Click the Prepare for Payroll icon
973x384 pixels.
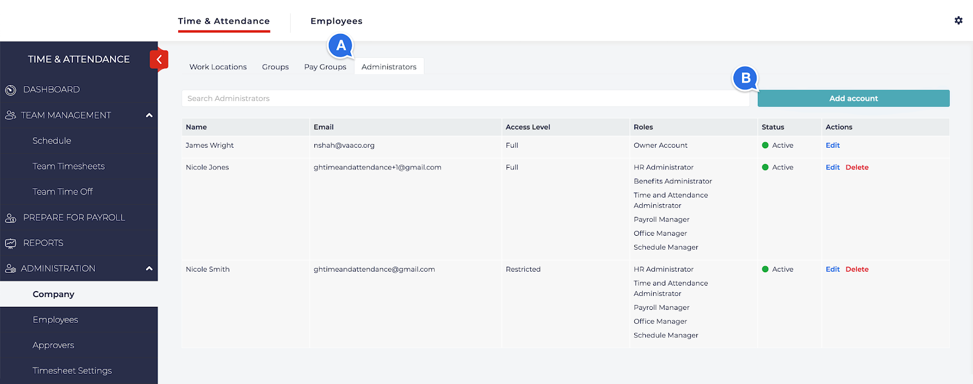10,218
